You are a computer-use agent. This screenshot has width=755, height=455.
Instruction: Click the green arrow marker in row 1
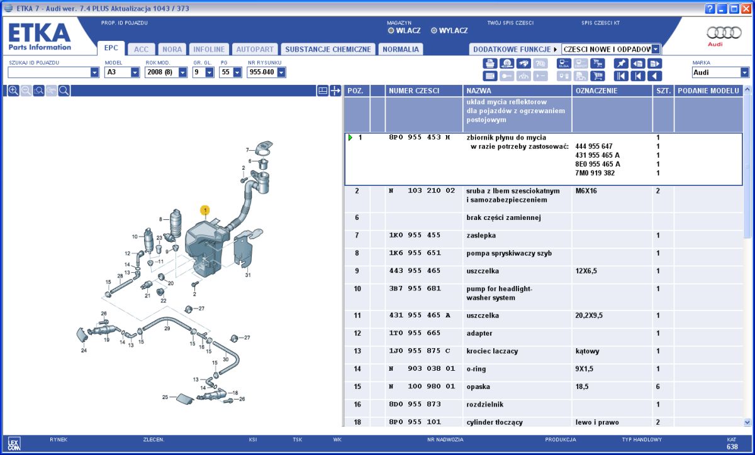pyautogui.click(x=350, y=137)
